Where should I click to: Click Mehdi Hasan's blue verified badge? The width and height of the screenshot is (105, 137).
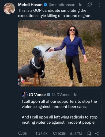tap(46, 5)
